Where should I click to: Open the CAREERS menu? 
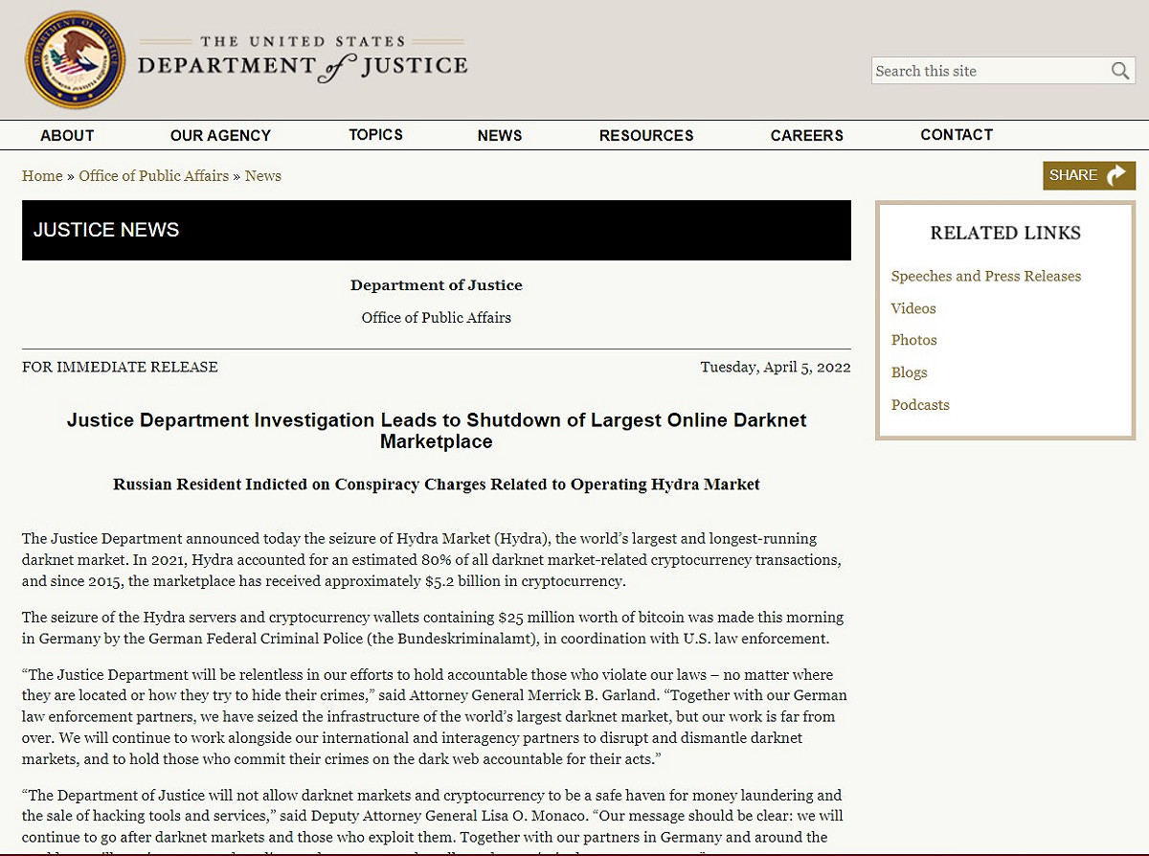807,135
